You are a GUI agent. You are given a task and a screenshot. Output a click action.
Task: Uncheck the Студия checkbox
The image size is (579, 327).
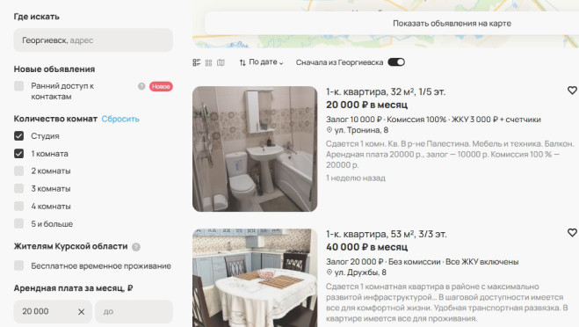(x=18, y=136)
